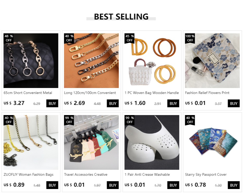Image resolution: width=243 pixels, height=195 pixels.
Task: Click BUY for Travel Accessories Creative tags
Action: [113, 185]
